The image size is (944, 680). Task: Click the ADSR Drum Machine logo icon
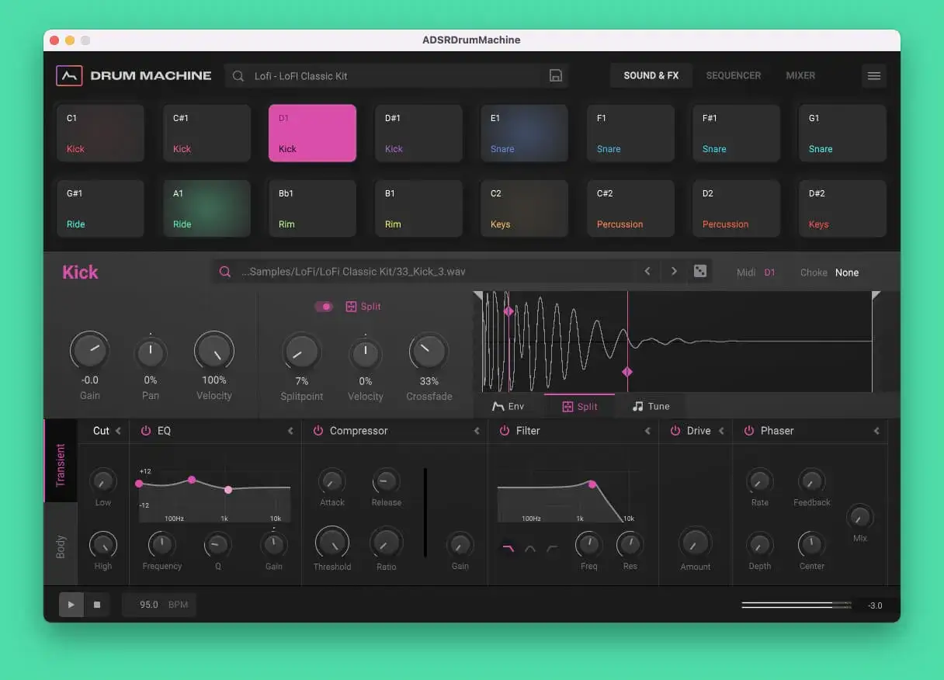[x=69, y=75]
